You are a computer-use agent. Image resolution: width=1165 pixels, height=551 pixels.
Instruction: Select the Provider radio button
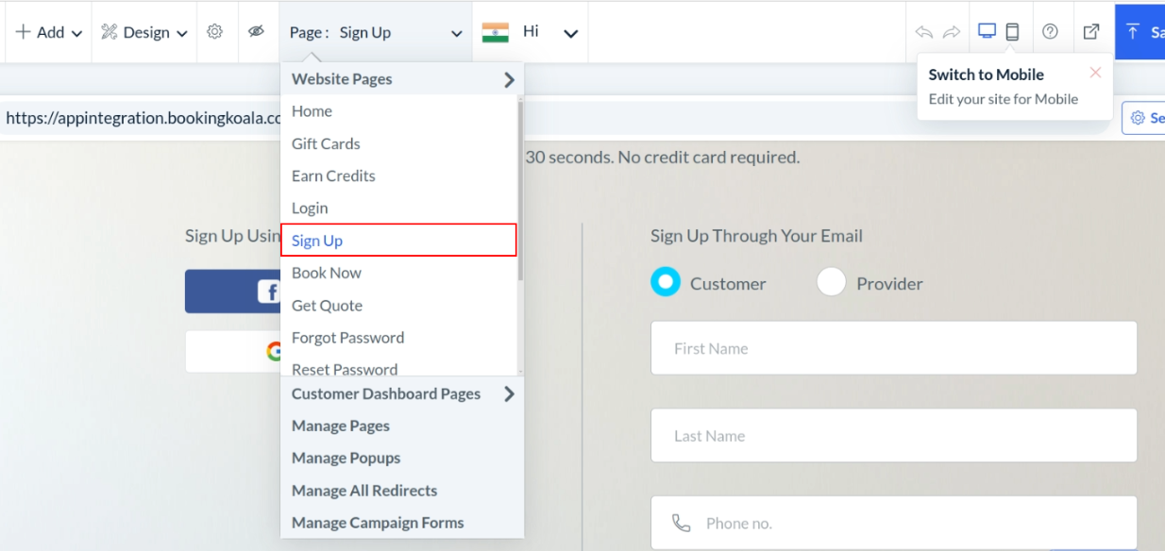pos(831,282)
